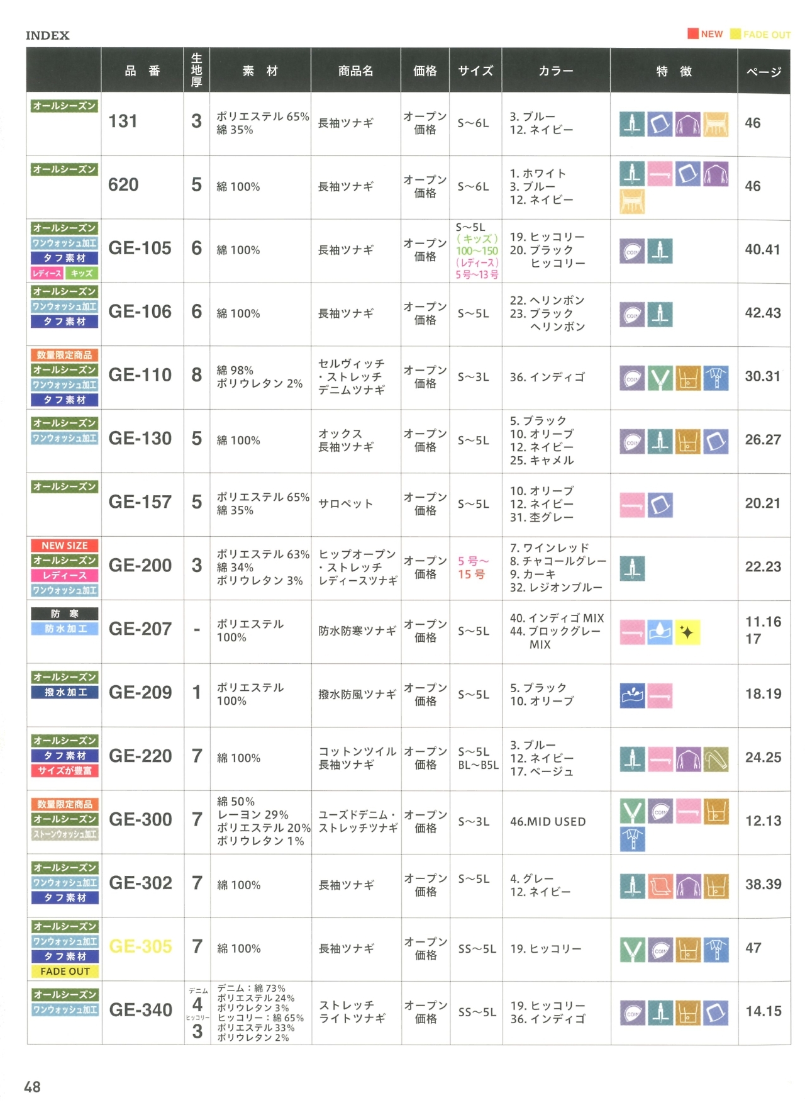Click the light blue water drop icon
The image size is (805, 1110).
pyautogui.click(x=660, y=632)
